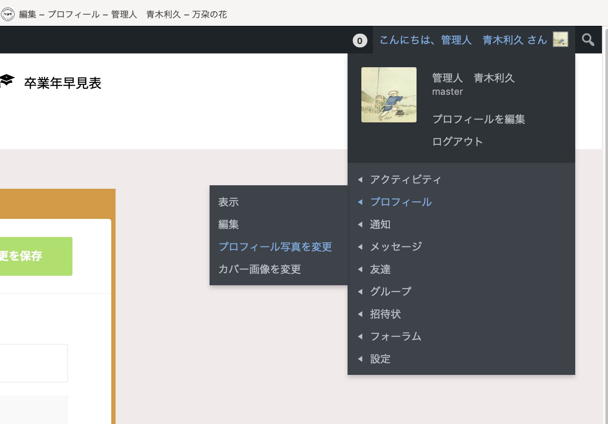The image size is (608, 424).
Task: Click the large profile avatar image
Action: click(389, 95)
